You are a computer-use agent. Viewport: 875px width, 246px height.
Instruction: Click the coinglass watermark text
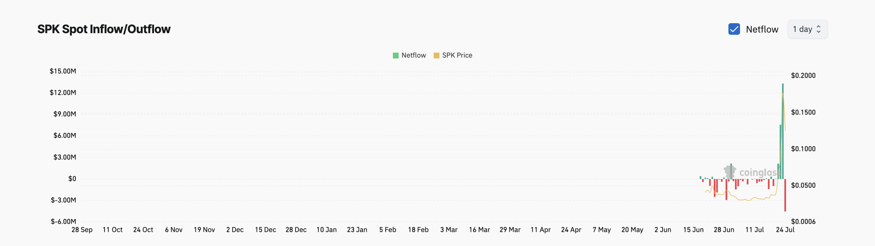758,173
